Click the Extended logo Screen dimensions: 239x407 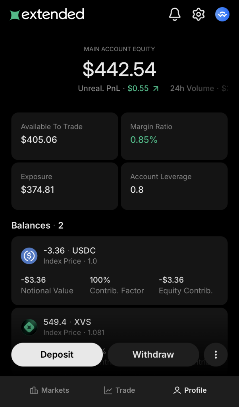tap(47, 15)
